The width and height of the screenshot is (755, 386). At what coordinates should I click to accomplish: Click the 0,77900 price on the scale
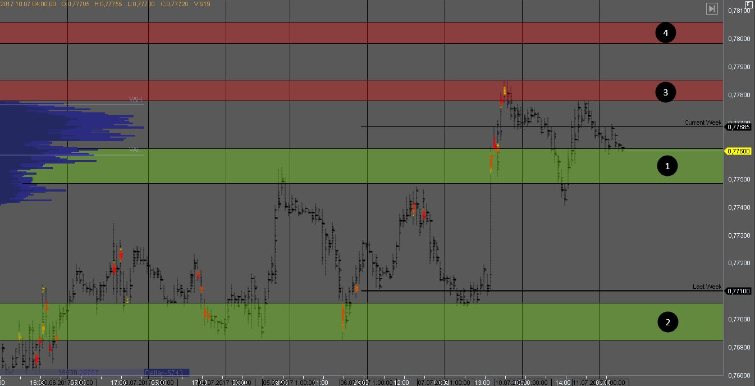(739, 67)
